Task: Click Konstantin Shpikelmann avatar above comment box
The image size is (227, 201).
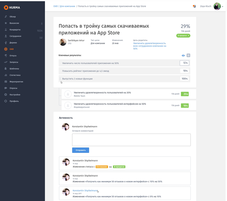Action: click(66, 127)
